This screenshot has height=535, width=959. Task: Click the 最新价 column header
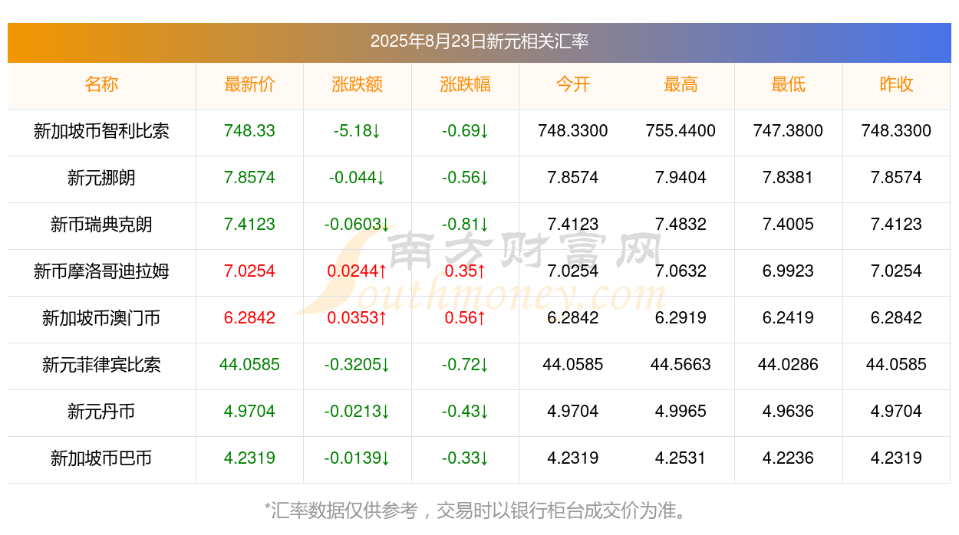[249, 84]
